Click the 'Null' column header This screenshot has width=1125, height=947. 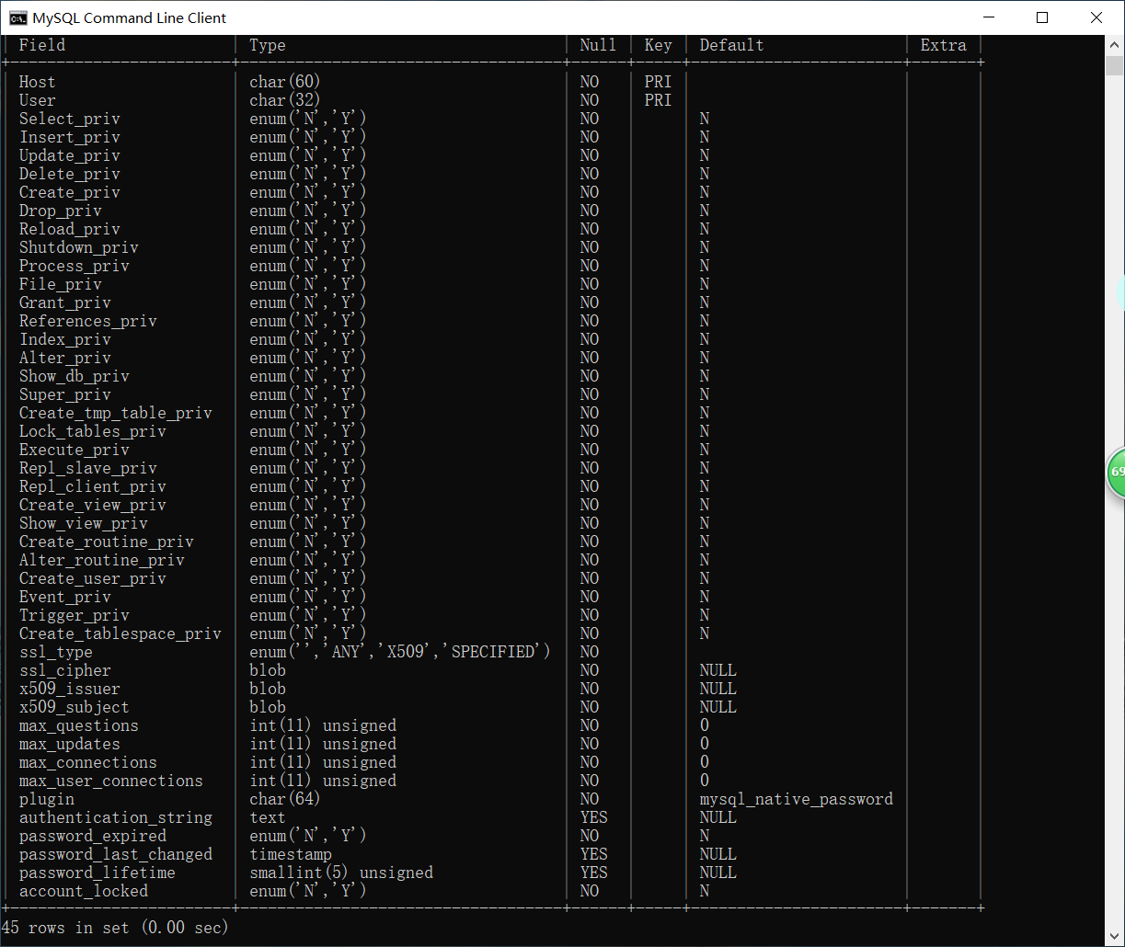pos(598,45)
